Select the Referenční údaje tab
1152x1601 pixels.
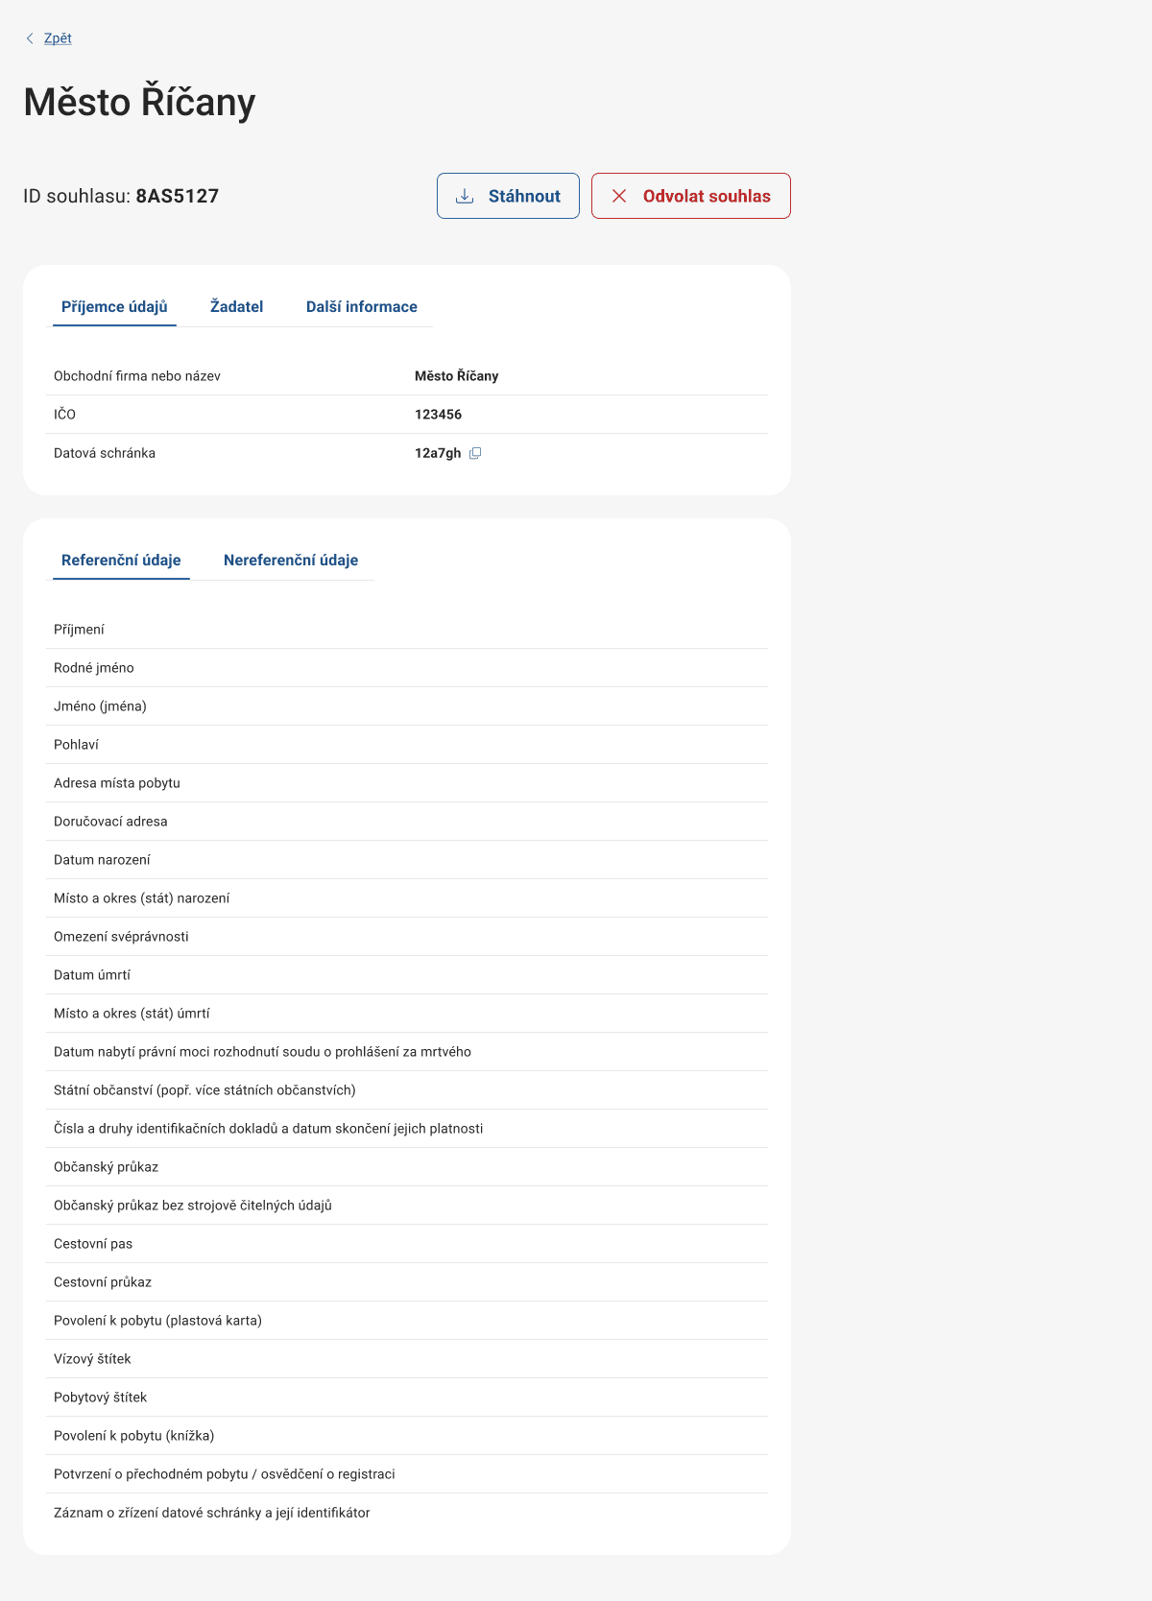(x=121, y=561)
